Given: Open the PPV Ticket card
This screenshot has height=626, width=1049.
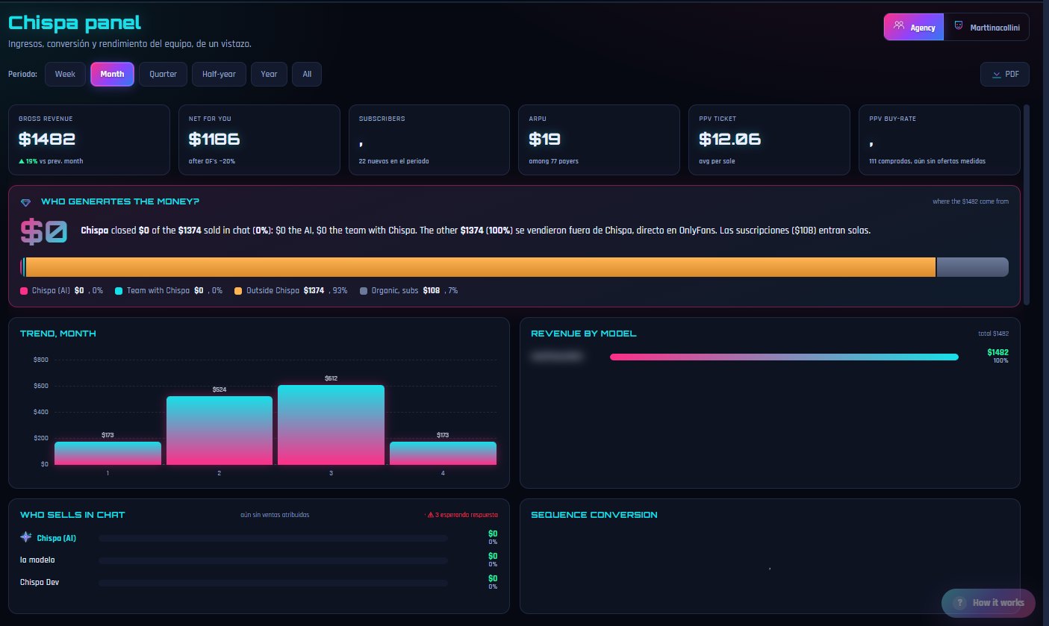Looking at the screenshot, I should pyautogui.click(x=769, y=140).
